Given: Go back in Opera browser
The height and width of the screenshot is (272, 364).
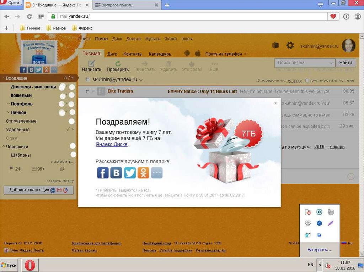Looking at the screenshot, I should click(7, 16).
